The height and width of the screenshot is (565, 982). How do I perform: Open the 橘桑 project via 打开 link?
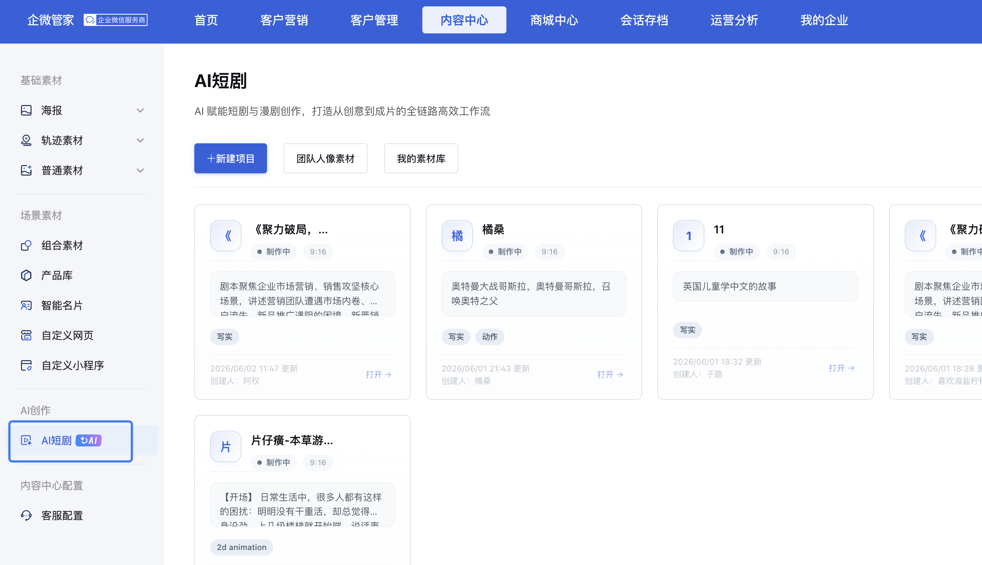(610, 374)
